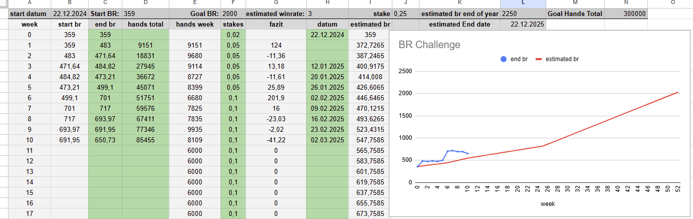
Task: Click the 'end br' legend entry
Action: coord(514,59)
